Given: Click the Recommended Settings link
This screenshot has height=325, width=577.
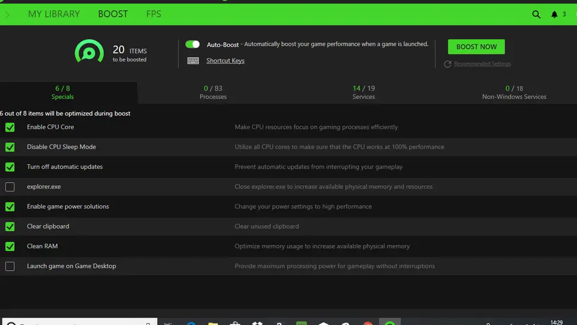Looking at the screenshot, I should [x=482, y=64].
